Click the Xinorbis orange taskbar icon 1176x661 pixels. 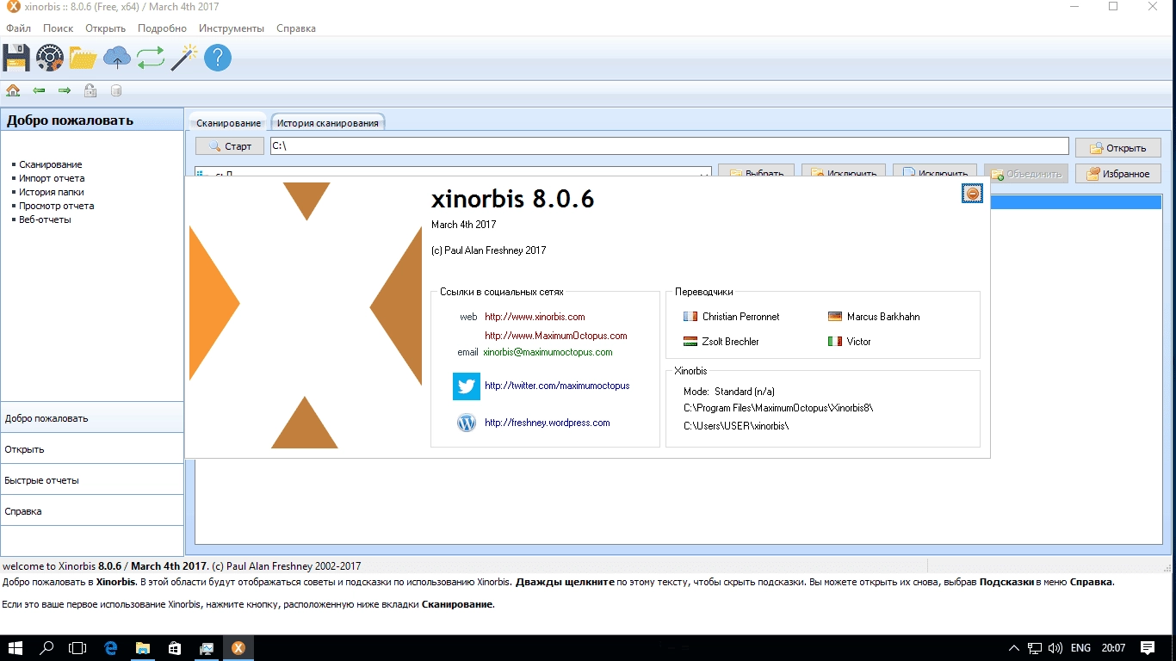tap(238, 648)
